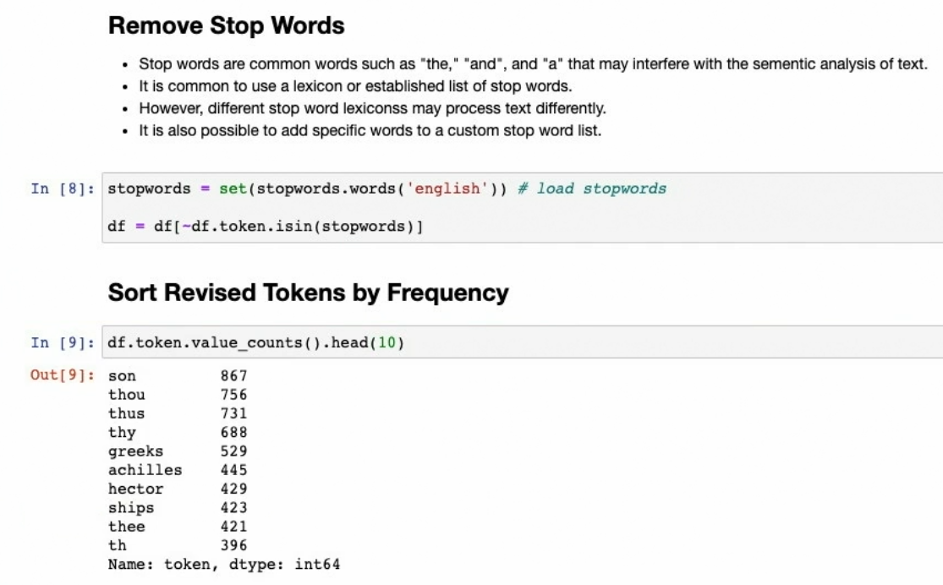
Task: Click the bullet about sementic analysis of text
Action: pos(533,64)
